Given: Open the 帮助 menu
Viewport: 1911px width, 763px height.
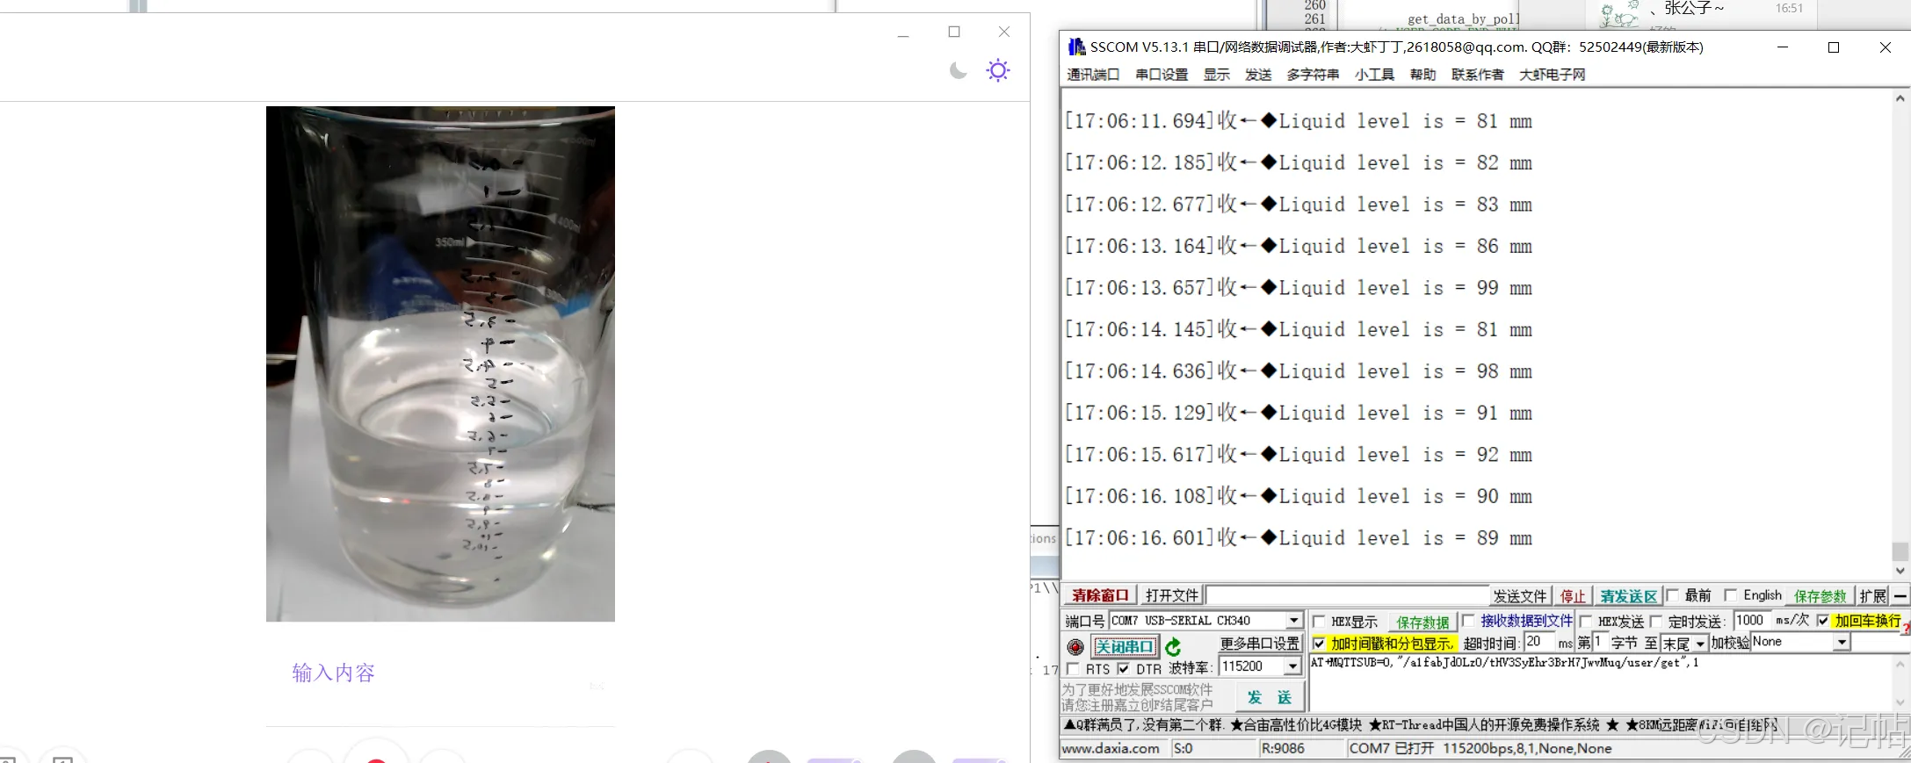Looking at the screenshot, I should point(1422,75).
